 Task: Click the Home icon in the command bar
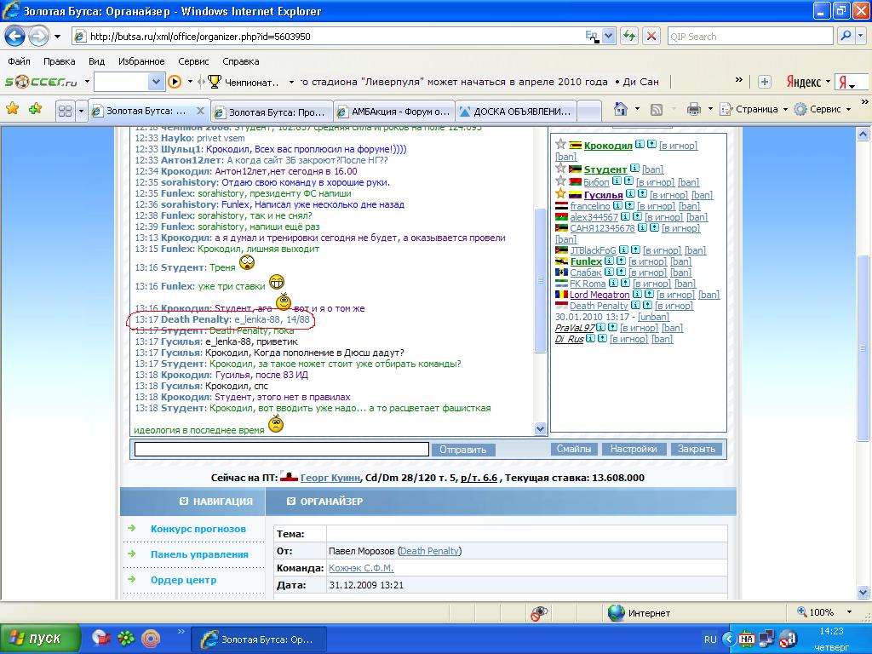click(621, 109)
